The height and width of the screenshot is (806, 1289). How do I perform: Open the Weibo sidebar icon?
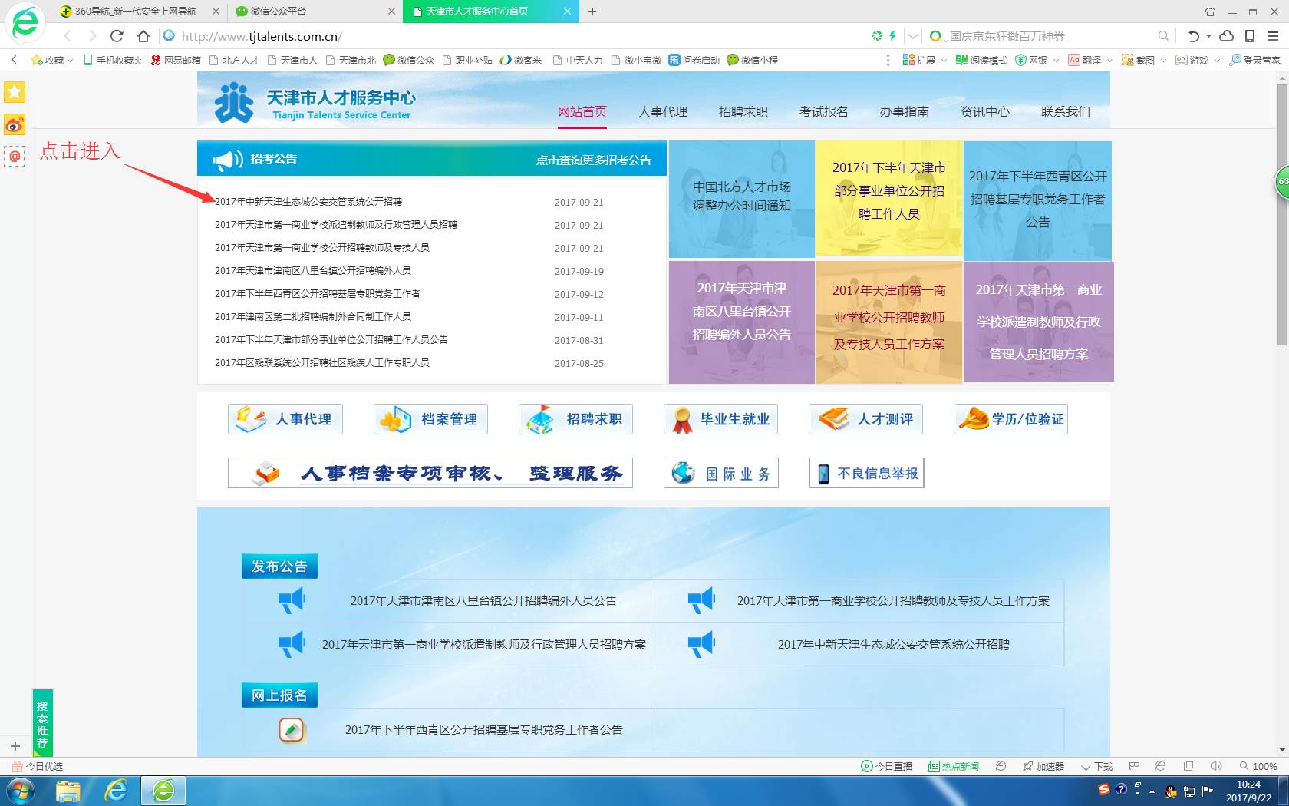(x=15, y=124)
